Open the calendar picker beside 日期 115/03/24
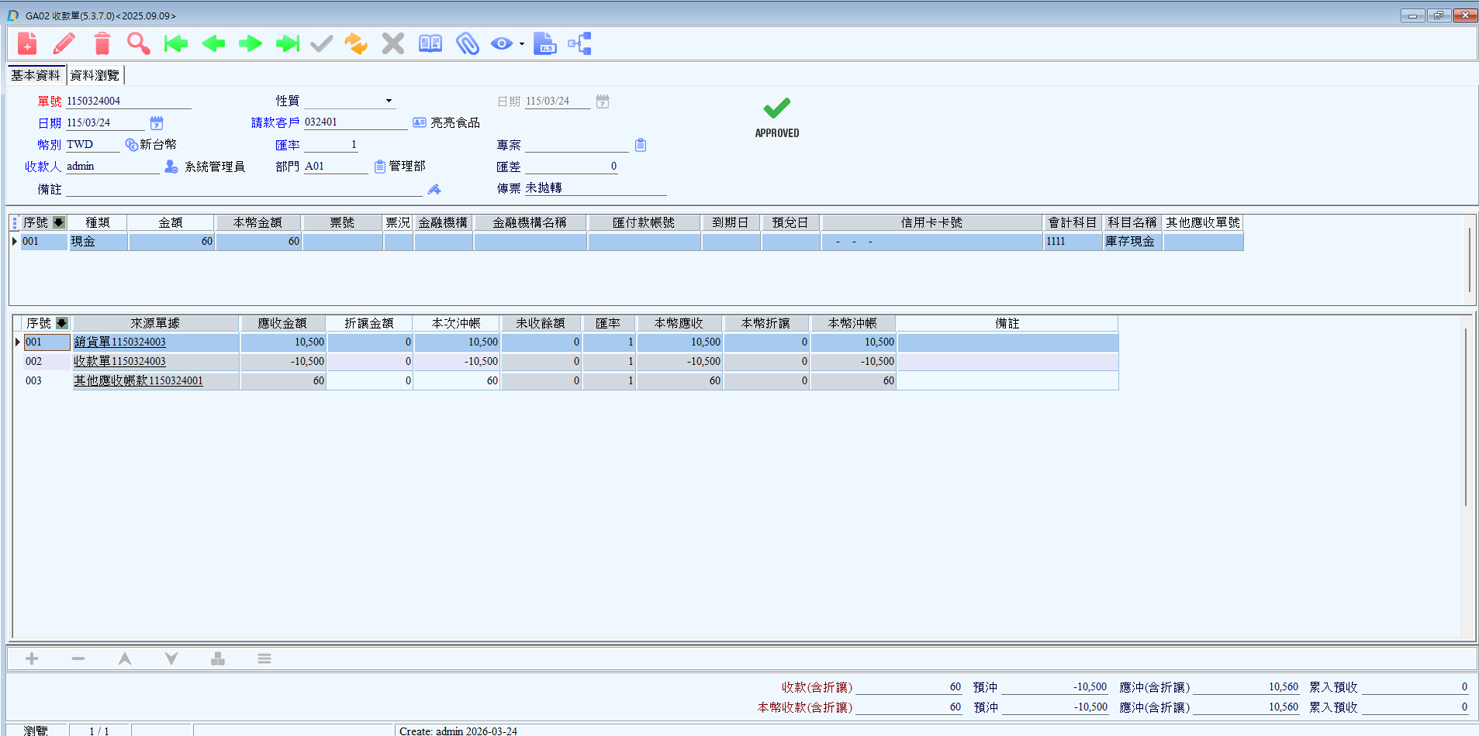 [x=157, y=123]
